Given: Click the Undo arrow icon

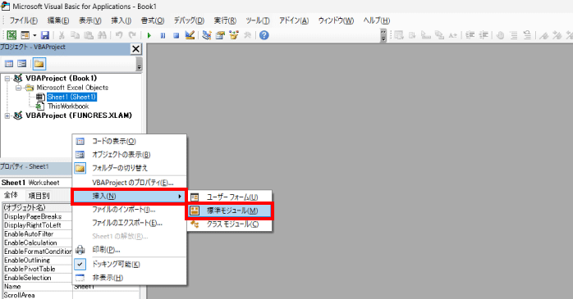Looking at the screenshot, I should (119, 35).
